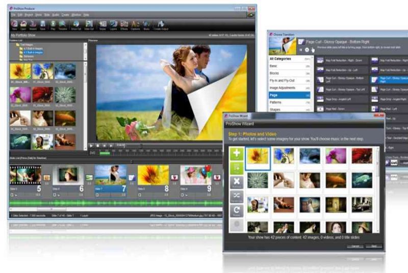Click the New show toolbar icon

pyautogui.click(x=15, y=24)
